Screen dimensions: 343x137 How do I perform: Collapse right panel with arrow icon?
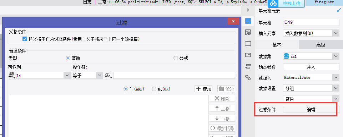point(248,10)
